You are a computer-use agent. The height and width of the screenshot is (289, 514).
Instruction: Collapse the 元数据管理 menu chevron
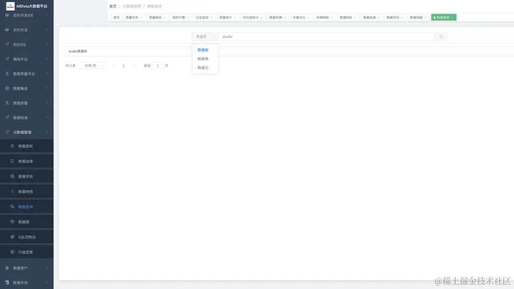[x=47, y=132]
